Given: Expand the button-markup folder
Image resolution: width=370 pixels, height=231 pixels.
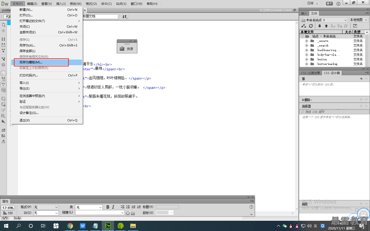Looking at the screenshot, I should 307,64.
